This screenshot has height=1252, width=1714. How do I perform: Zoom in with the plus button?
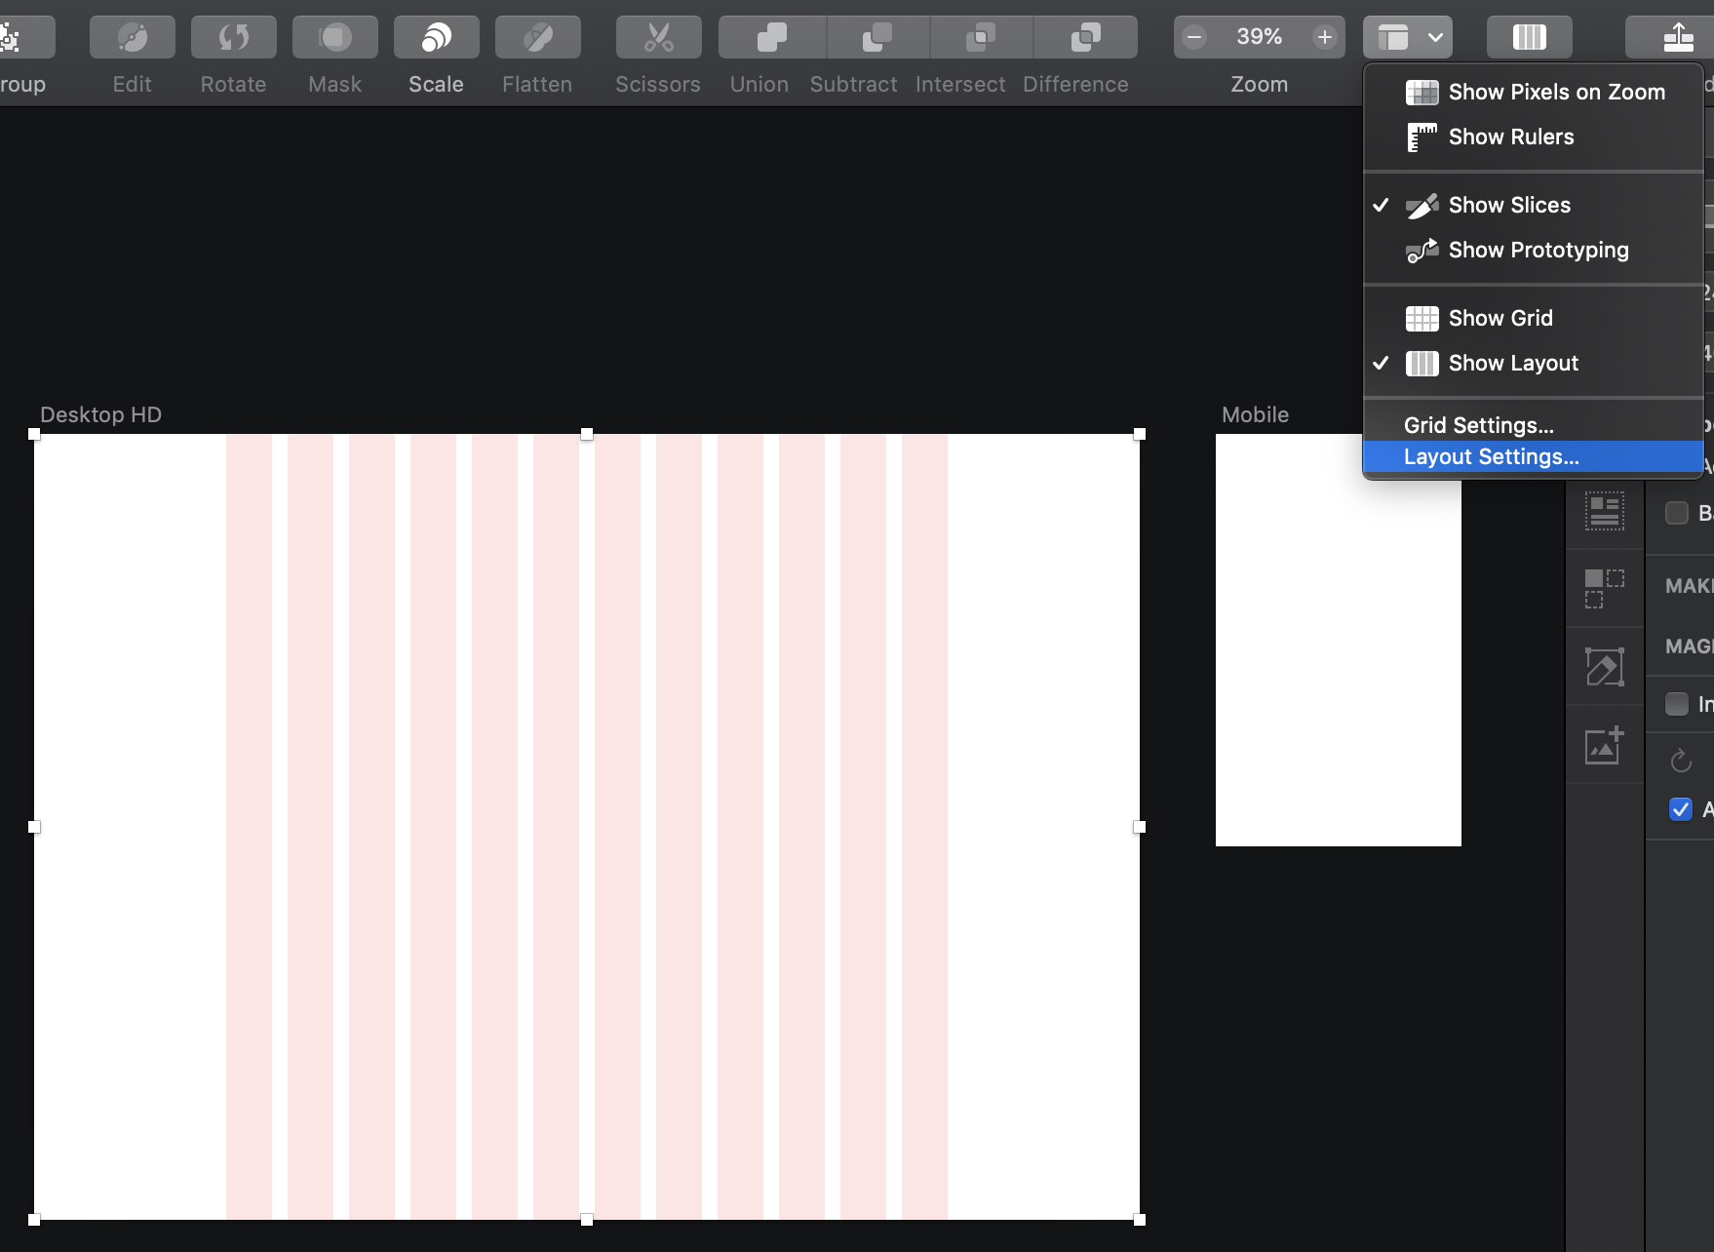pos(1324,37)
